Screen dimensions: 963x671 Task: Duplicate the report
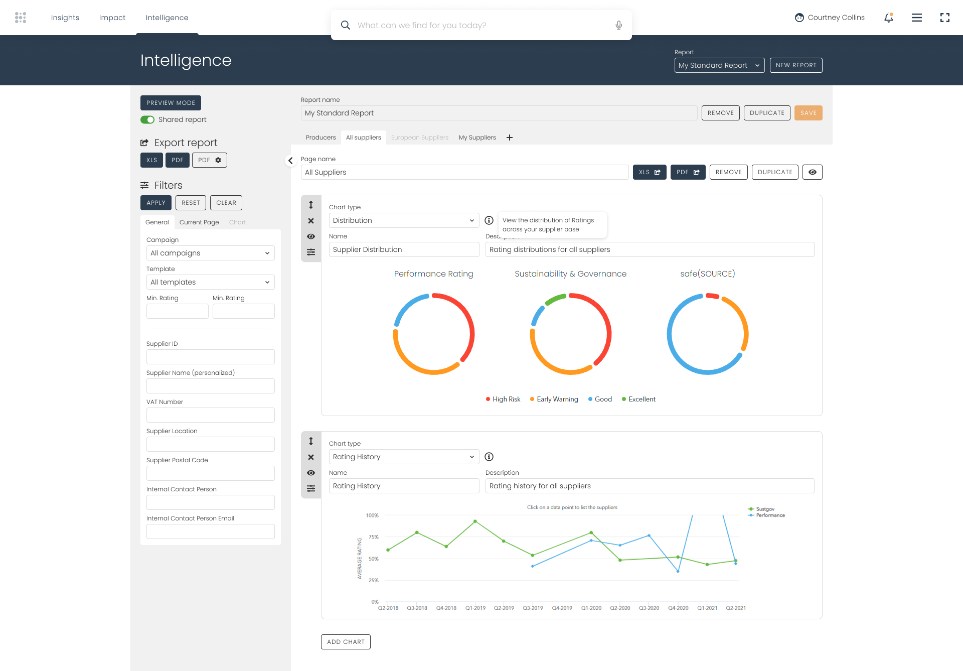(x=767, y=113)
